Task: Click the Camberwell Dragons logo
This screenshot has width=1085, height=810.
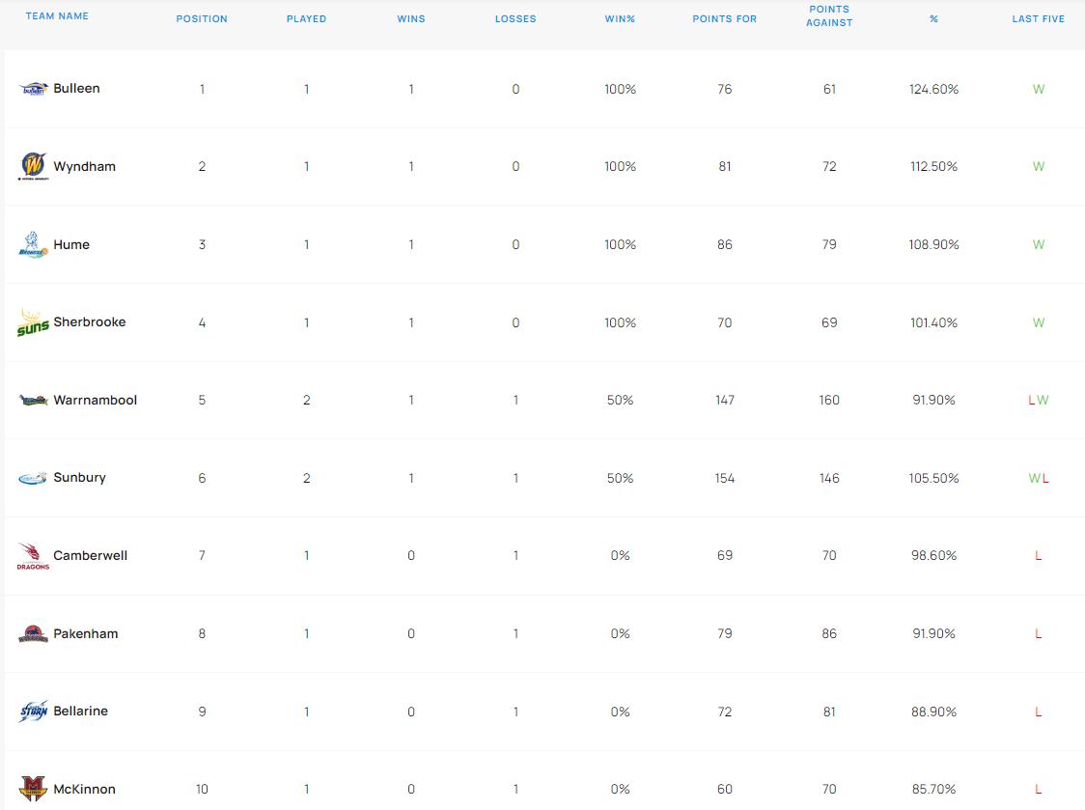Action: point(33,556)
